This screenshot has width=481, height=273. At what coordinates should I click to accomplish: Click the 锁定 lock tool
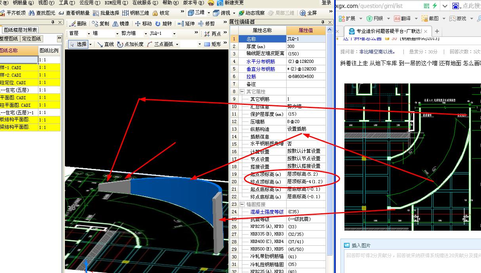pos(161,13)
